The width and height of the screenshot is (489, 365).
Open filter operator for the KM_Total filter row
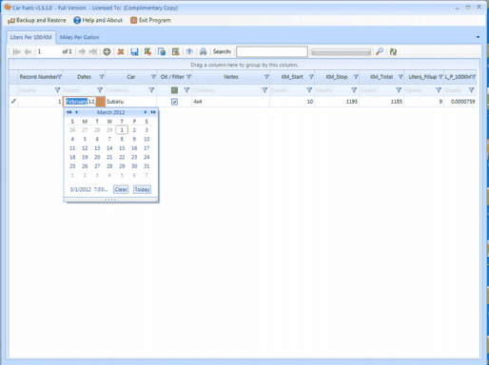click(399, 90)
